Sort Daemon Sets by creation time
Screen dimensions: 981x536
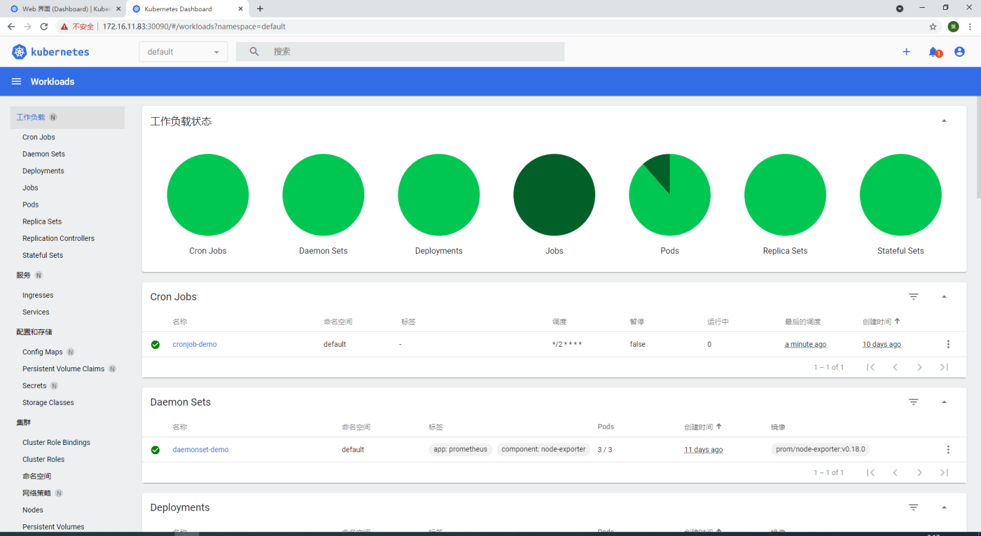703,427
